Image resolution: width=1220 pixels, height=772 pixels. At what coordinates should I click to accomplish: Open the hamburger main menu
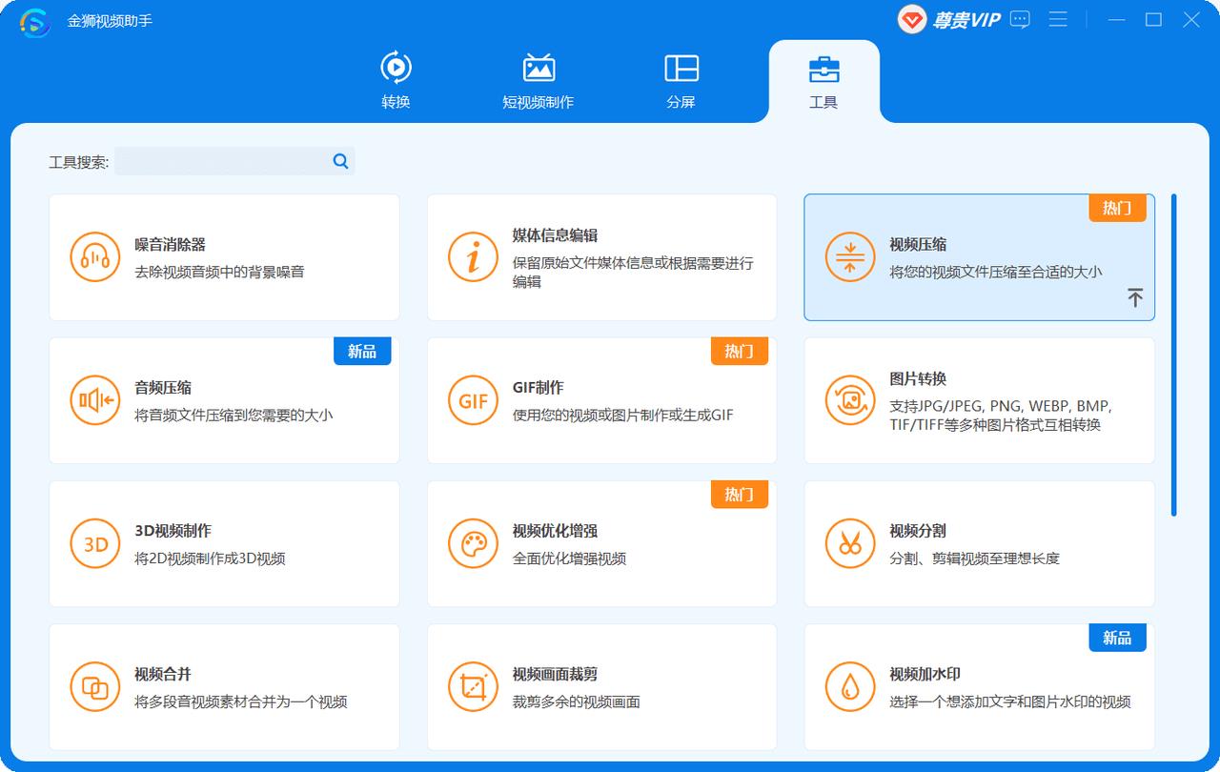coord(1058,19)
